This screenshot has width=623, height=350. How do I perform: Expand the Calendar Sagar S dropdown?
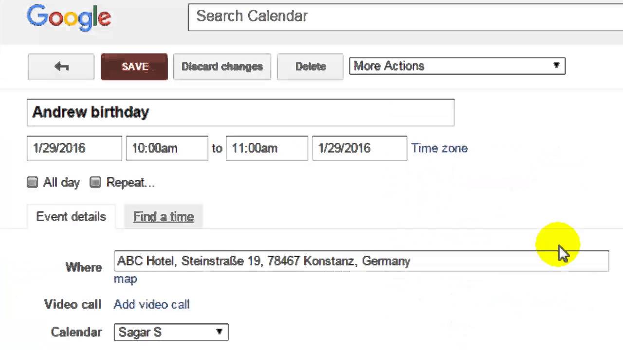[171, 332]
